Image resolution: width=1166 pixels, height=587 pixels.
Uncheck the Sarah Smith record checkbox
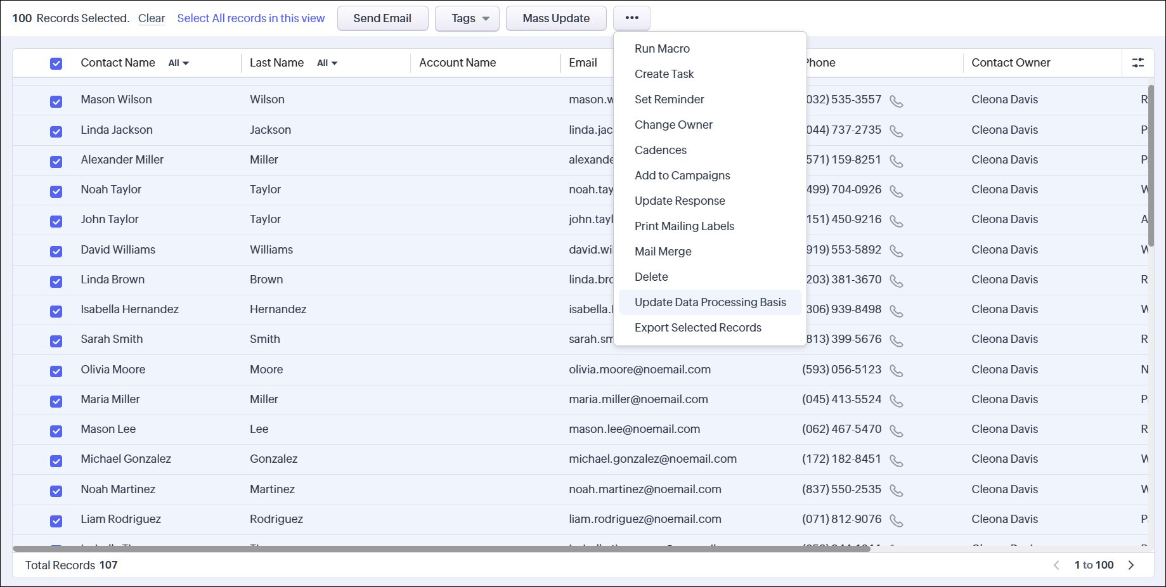[56, 341]
